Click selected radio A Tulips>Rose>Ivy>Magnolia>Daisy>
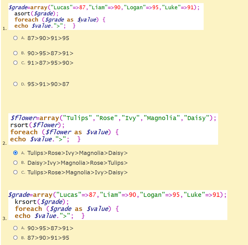Screen dimensions: 248x245 (15, 153)
